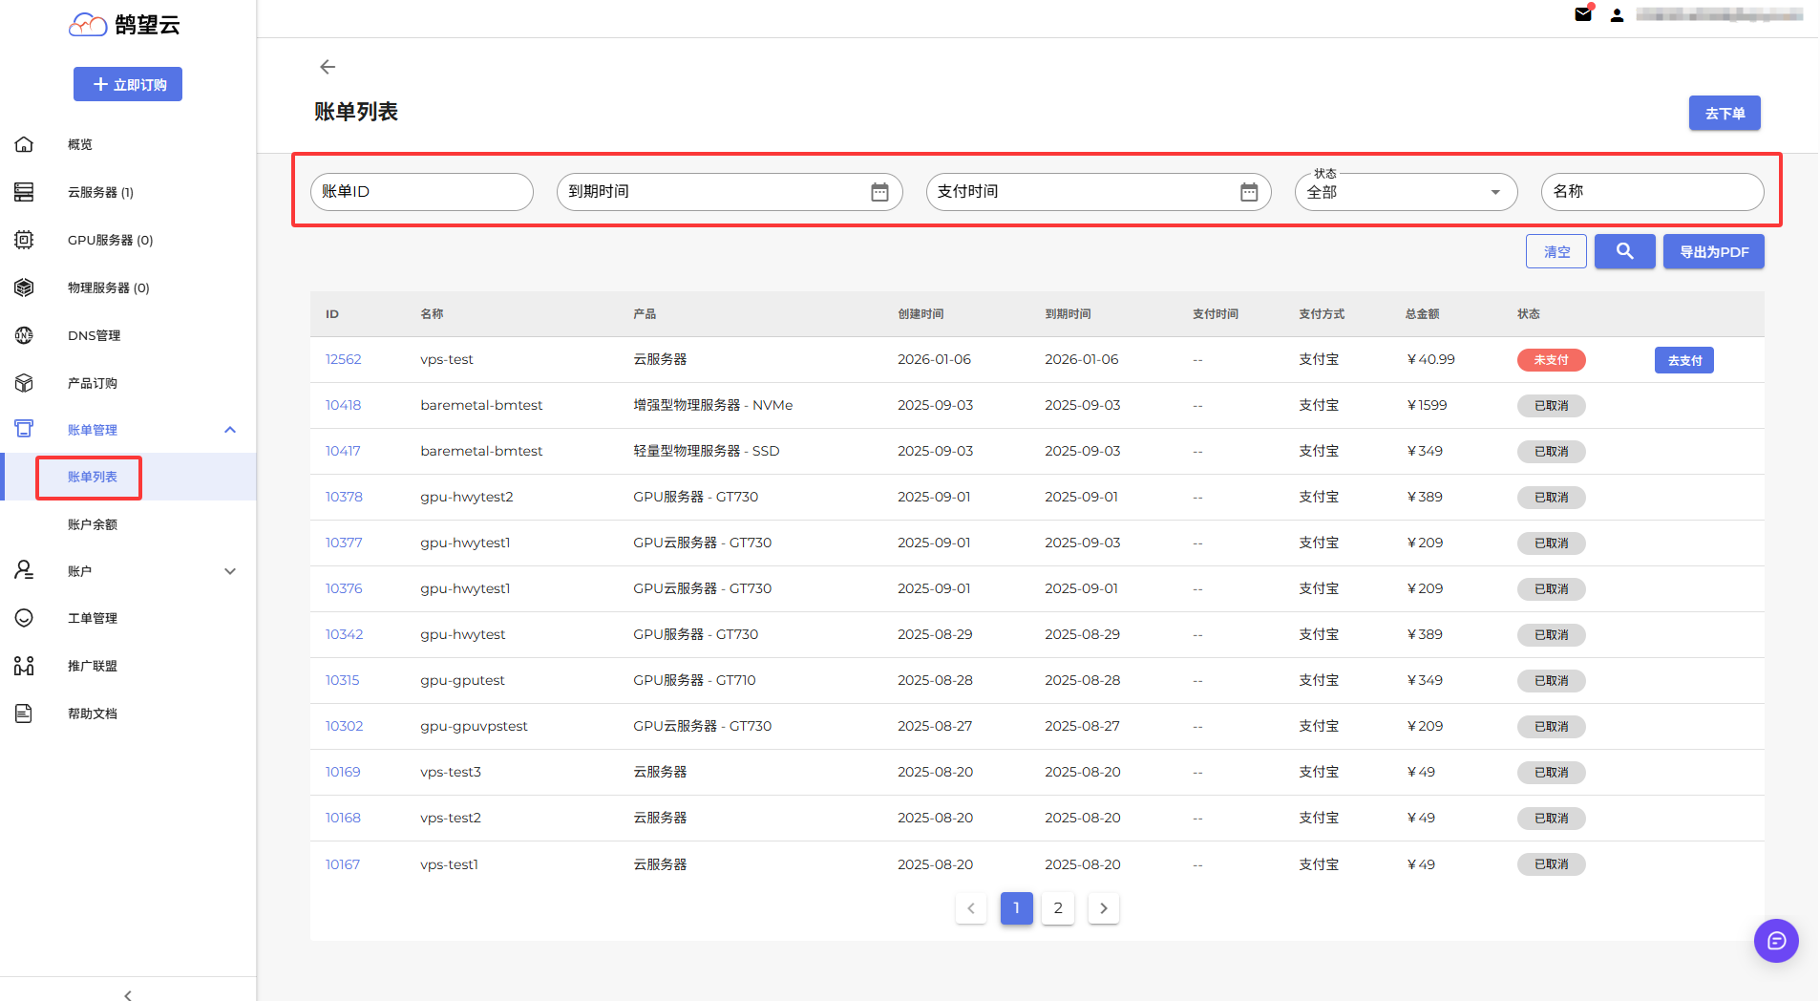Screen dimensions: 1820x1001
Task: Click the back arrow above 账单列表
Action: pos(328,67)
